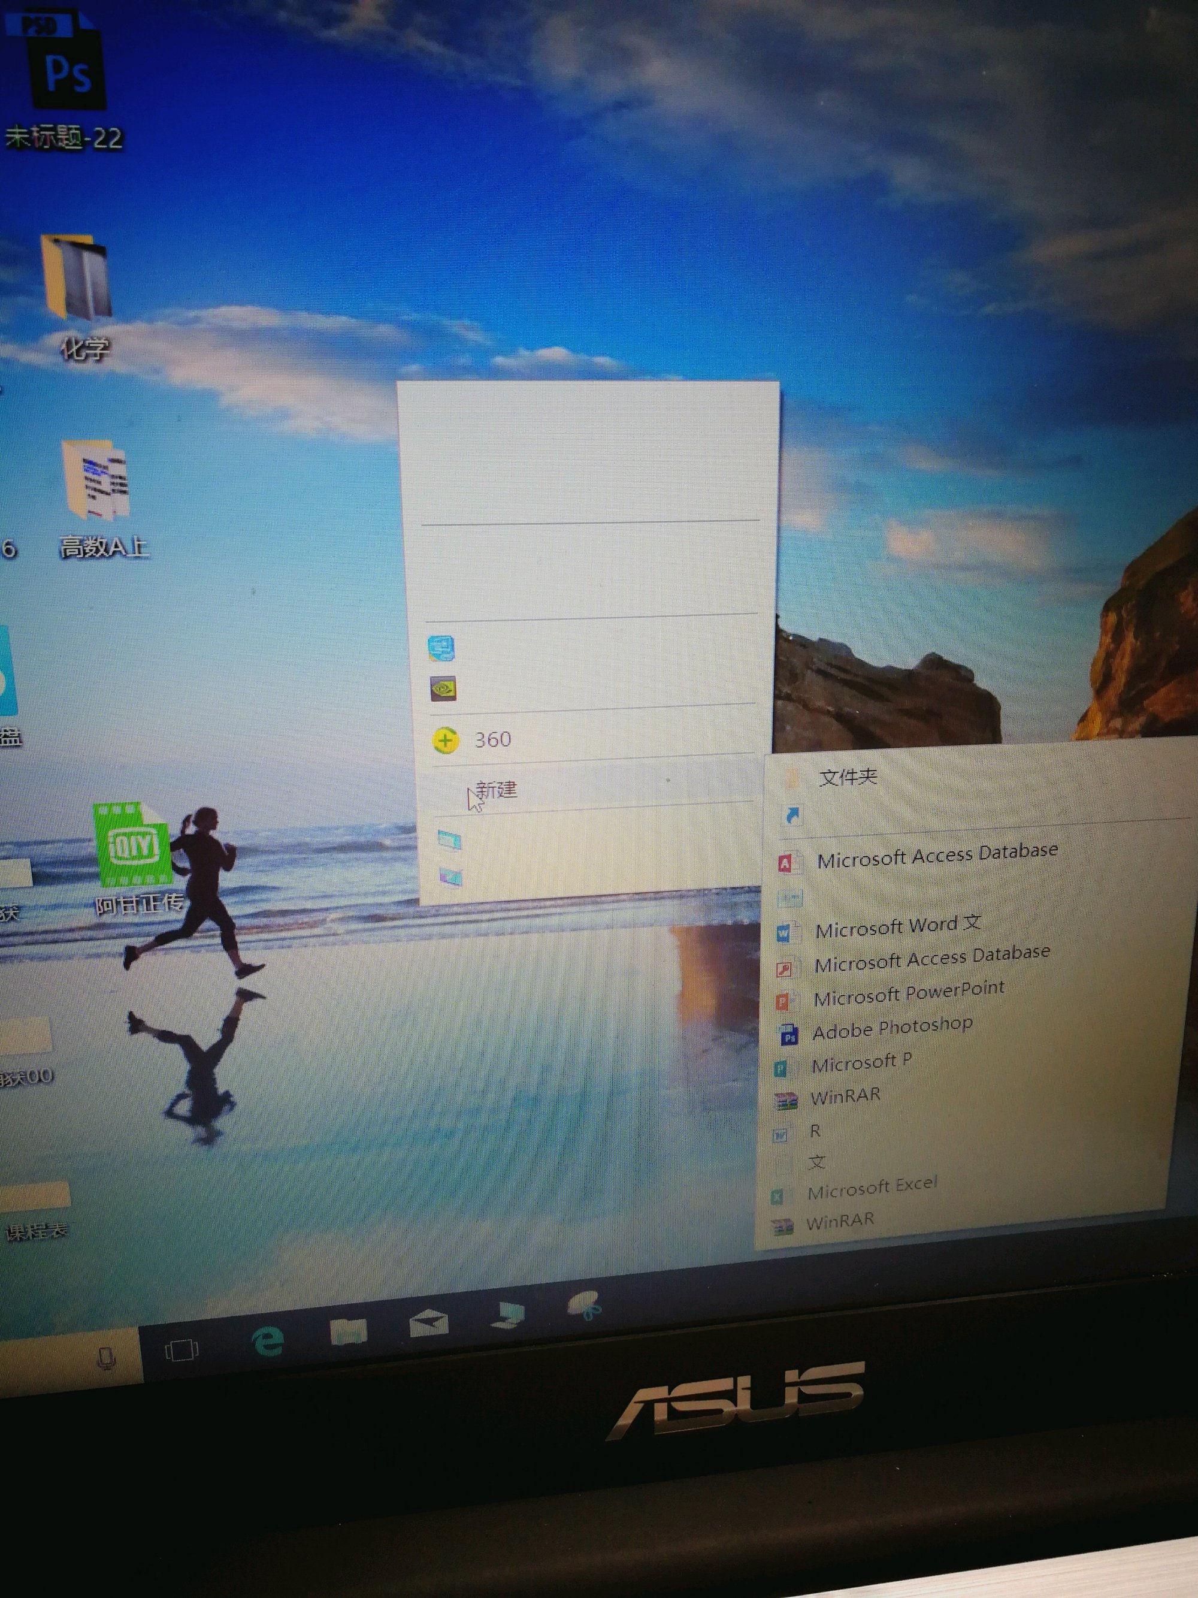Click the NVIDIA control panel menu icon
The height and width of the screenshot is (1598, 1198).
tap(443, 688)
